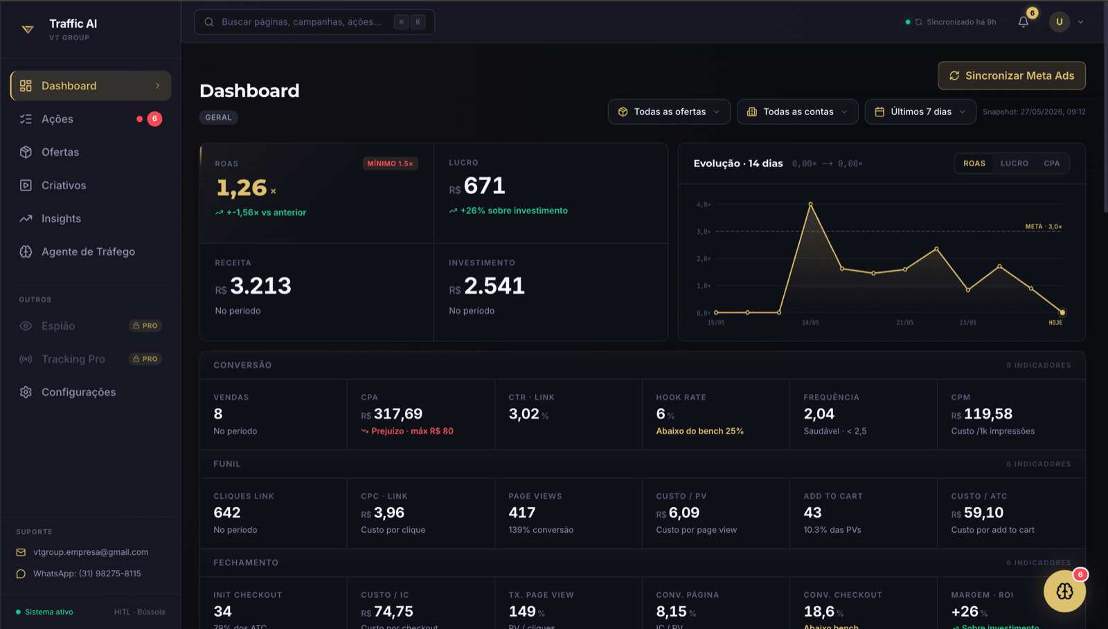
Task: Click the Ofertas box icon
Action: (x=26, y=152)
